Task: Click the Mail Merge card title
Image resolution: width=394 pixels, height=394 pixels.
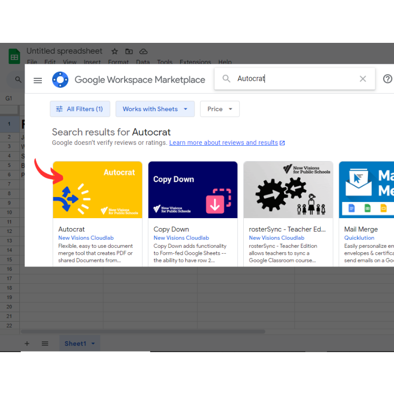Action: 361,229
